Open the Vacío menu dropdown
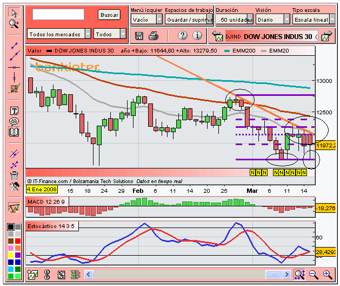340x286 pixels. click(146, 19)
